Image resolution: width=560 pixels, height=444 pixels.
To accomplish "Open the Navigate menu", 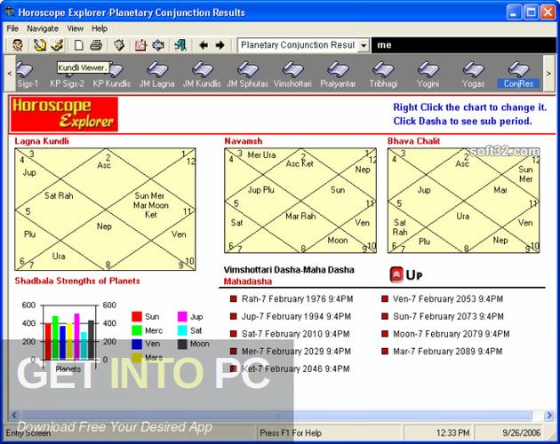I will (x=42, y=28).
